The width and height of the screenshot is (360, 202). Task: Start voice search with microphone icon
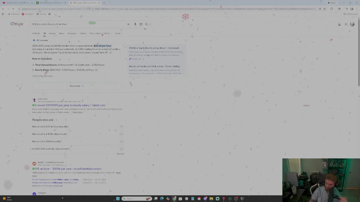(135, 24)
